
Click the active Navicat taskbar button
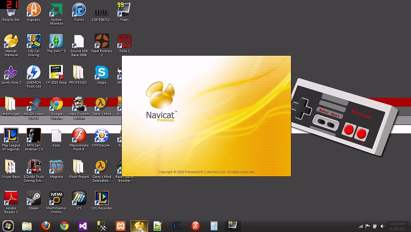point(139,226)
